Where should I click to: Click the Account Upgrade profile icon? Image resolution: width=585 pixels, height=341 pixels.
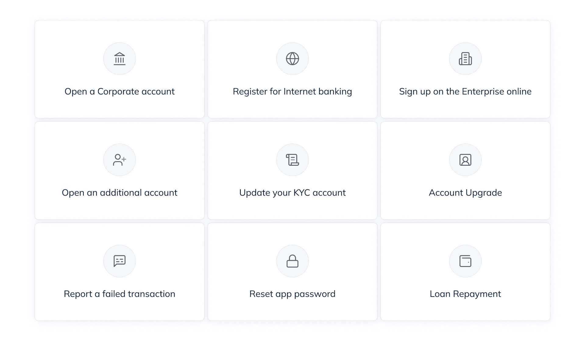point(465,160)
